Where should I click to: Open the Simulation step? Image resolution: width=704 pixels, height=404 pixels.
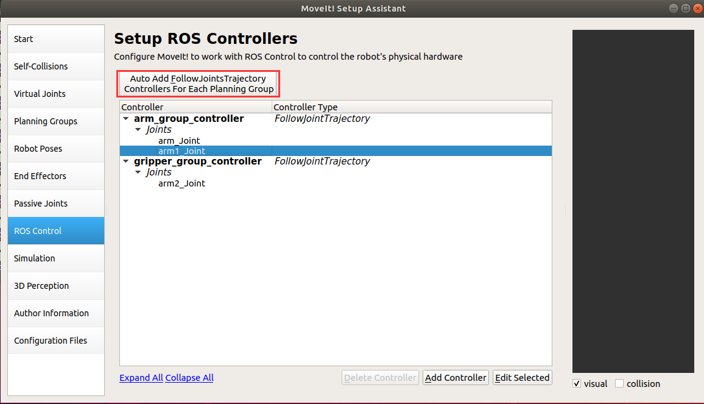[x=56, y=258]
